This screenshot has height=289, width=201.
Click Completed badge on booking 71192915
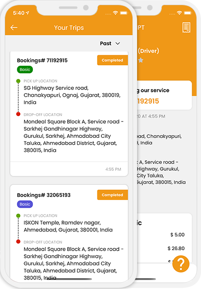click(112, 60)
